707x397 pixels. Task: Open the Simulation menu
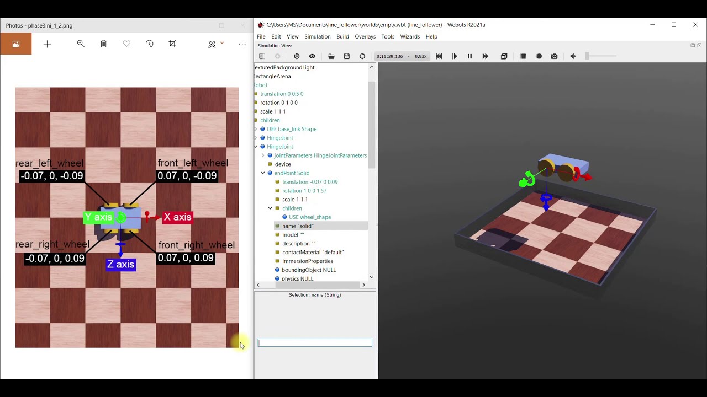[318, 37]
